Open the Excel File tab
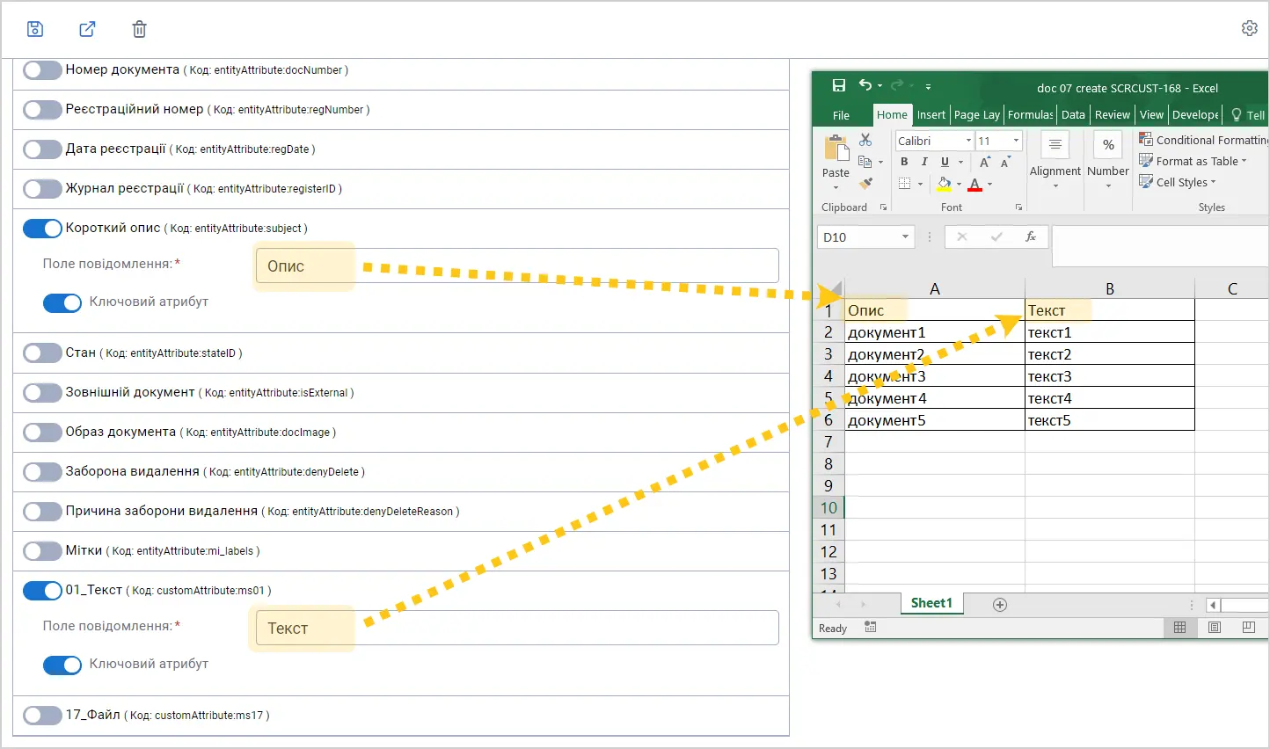Viewport: 1270px width, 749px height. coord(841,115)
